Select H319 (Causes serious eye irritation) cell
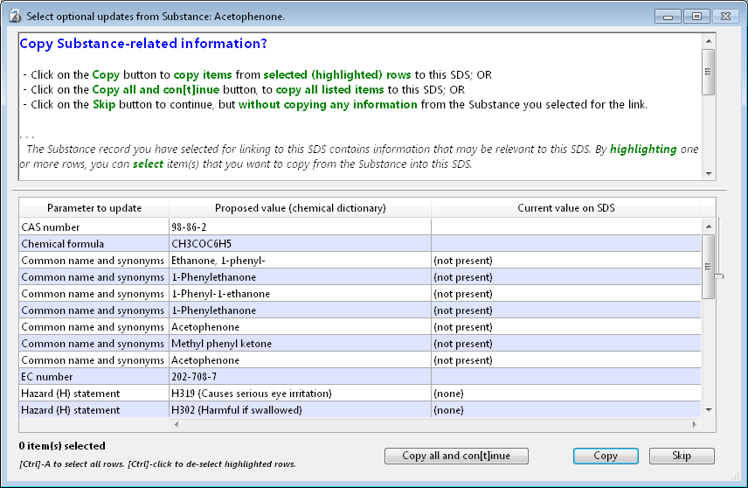Screen dimensions: 748x488 coord(300,394)
